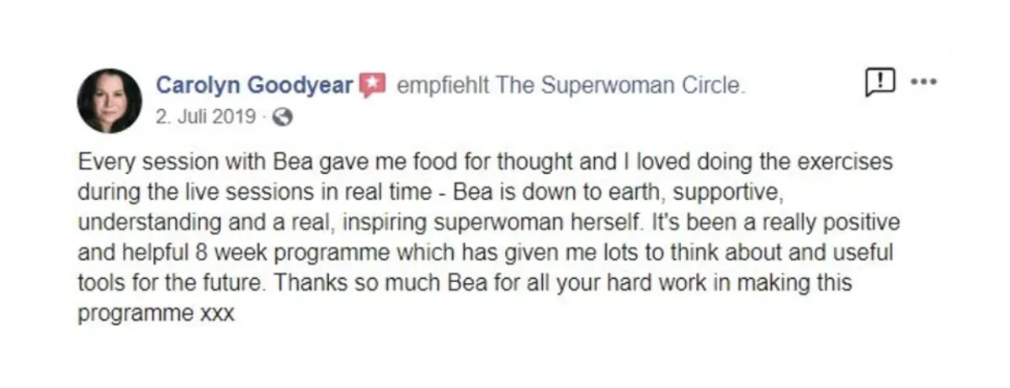1010x388 pixels.
Task: Click the 2. Juli 2019 timestamp
Action: (205, 118)
